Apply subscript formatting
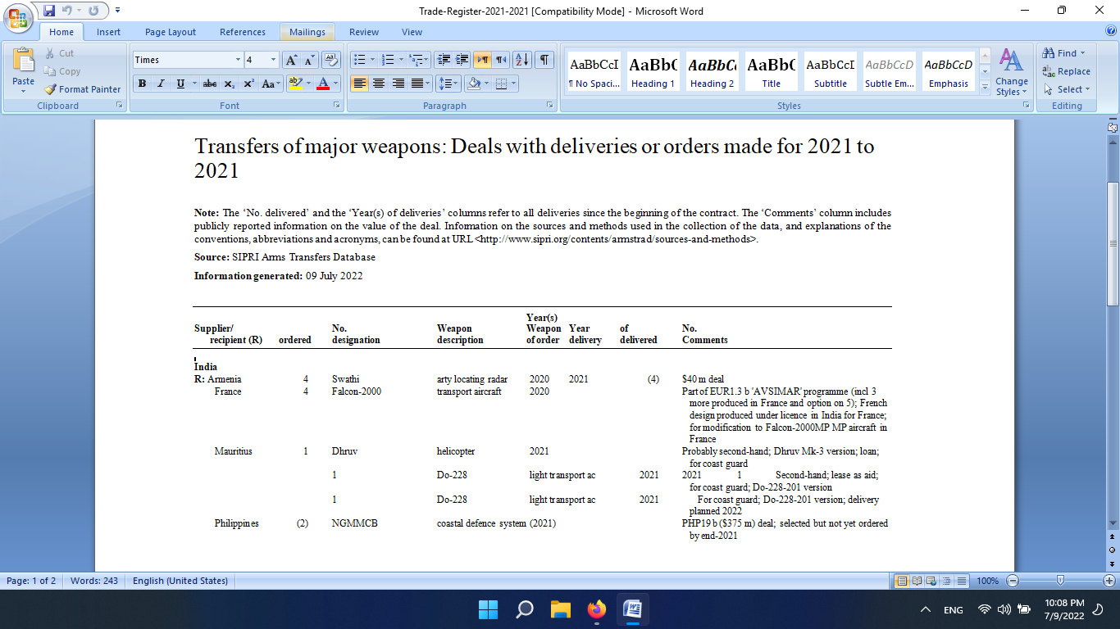Viewport: 1120px width, 629px height. tap(230, 84)
